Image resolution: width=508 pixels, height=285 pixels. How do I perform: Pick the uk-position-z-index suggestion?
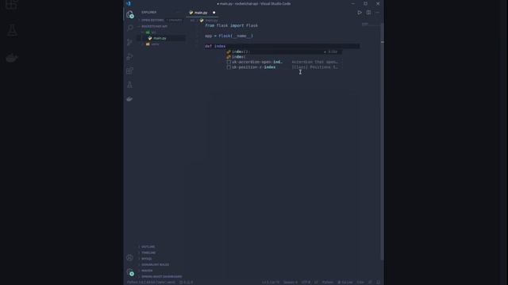pos(283,67)
